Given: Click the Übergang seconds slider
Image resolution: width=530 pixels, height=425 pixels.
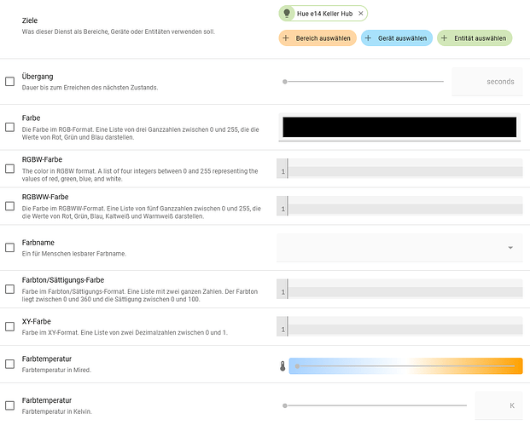Looking at the screenshot, I should point(364,82).
